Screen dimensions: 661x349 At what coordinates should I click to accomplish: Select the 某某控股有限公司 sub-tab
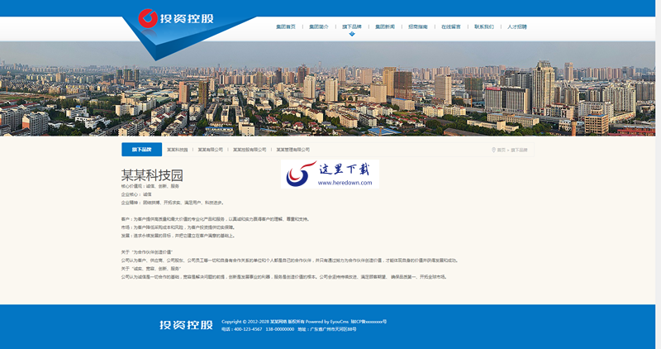pyautogui.click(x=250, y=150)
